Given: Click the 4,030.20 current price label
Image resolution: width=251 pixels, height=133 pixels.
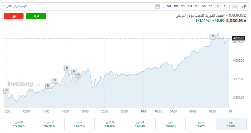Looking at the screenshot, I should pos(238,38).
